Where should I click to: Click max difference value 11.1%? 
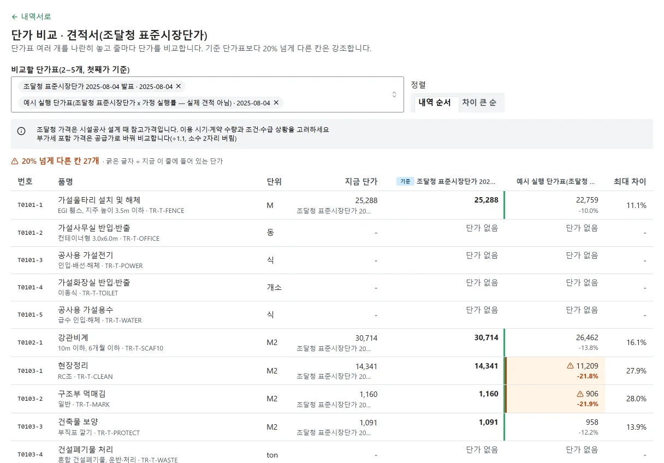636,205
